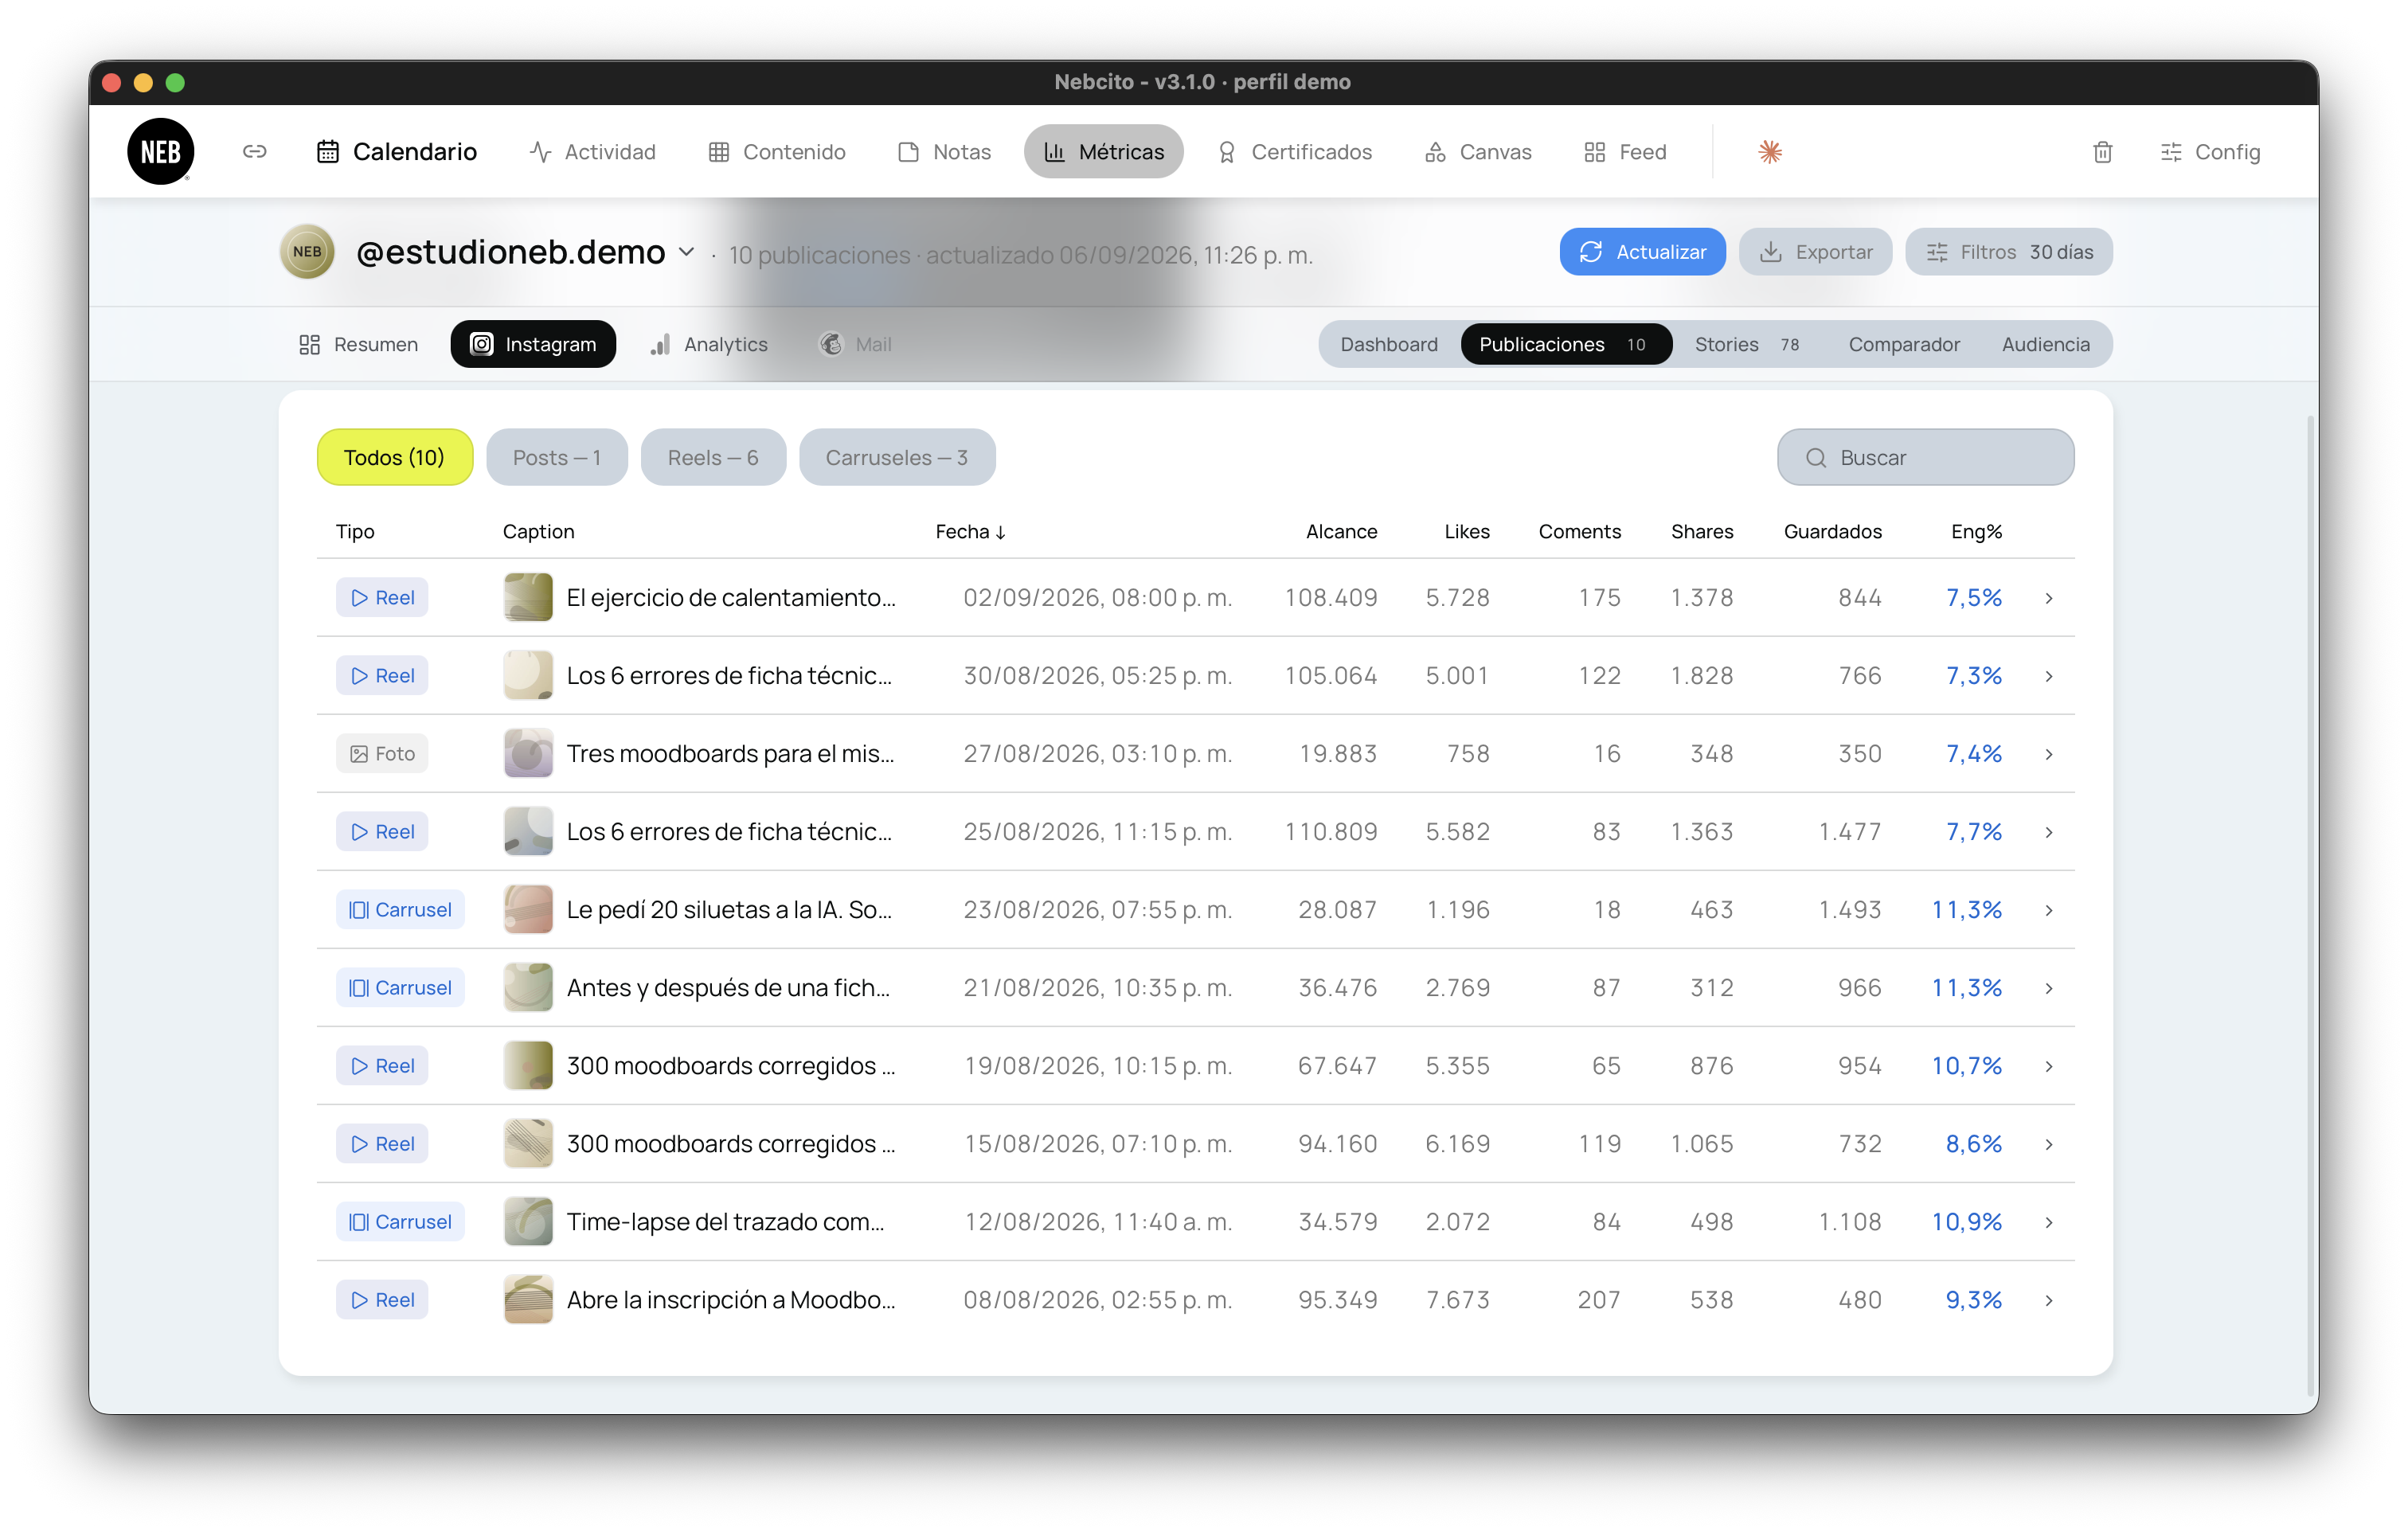Expand the Abre la inscripción row chevron
Viewport: 2408px width, 1532px height.
point(2049,1300)
